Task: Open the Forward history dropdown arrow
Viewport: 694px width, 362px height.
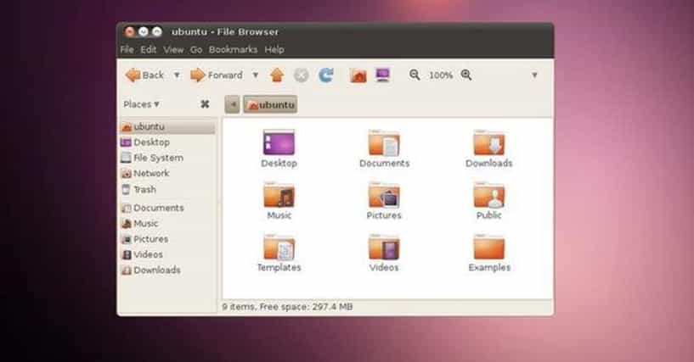Action: 255,75
